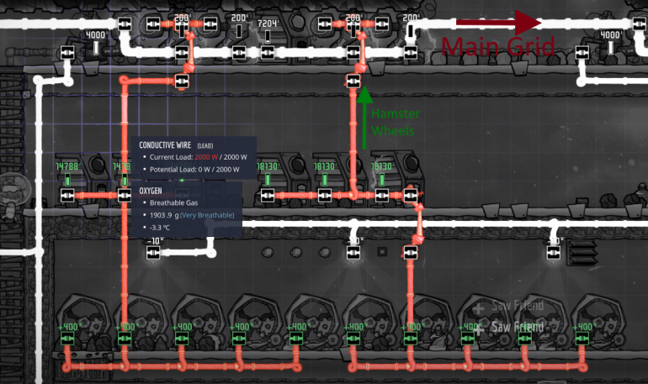Click the rightmost 4000 wattage label

(x=611, y=35)
